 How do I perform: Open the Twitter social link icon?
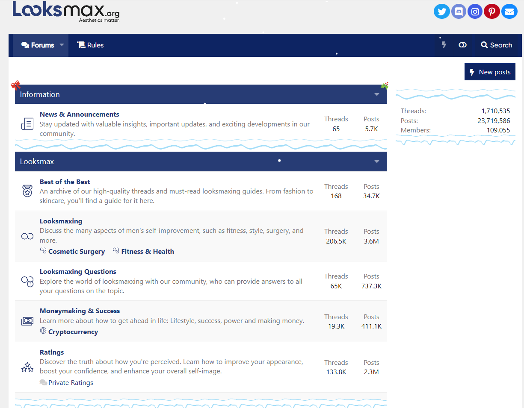point(442,11)
